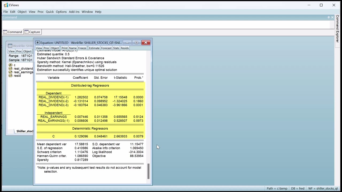Screen dimensions: 342x192
Task: Close the Equation UNTITLED window
Action: [x=146, y=43]
